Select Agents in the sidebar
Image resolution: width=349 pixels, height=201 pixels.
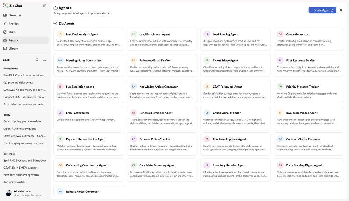pyautogui.click(x=25, y=40)
